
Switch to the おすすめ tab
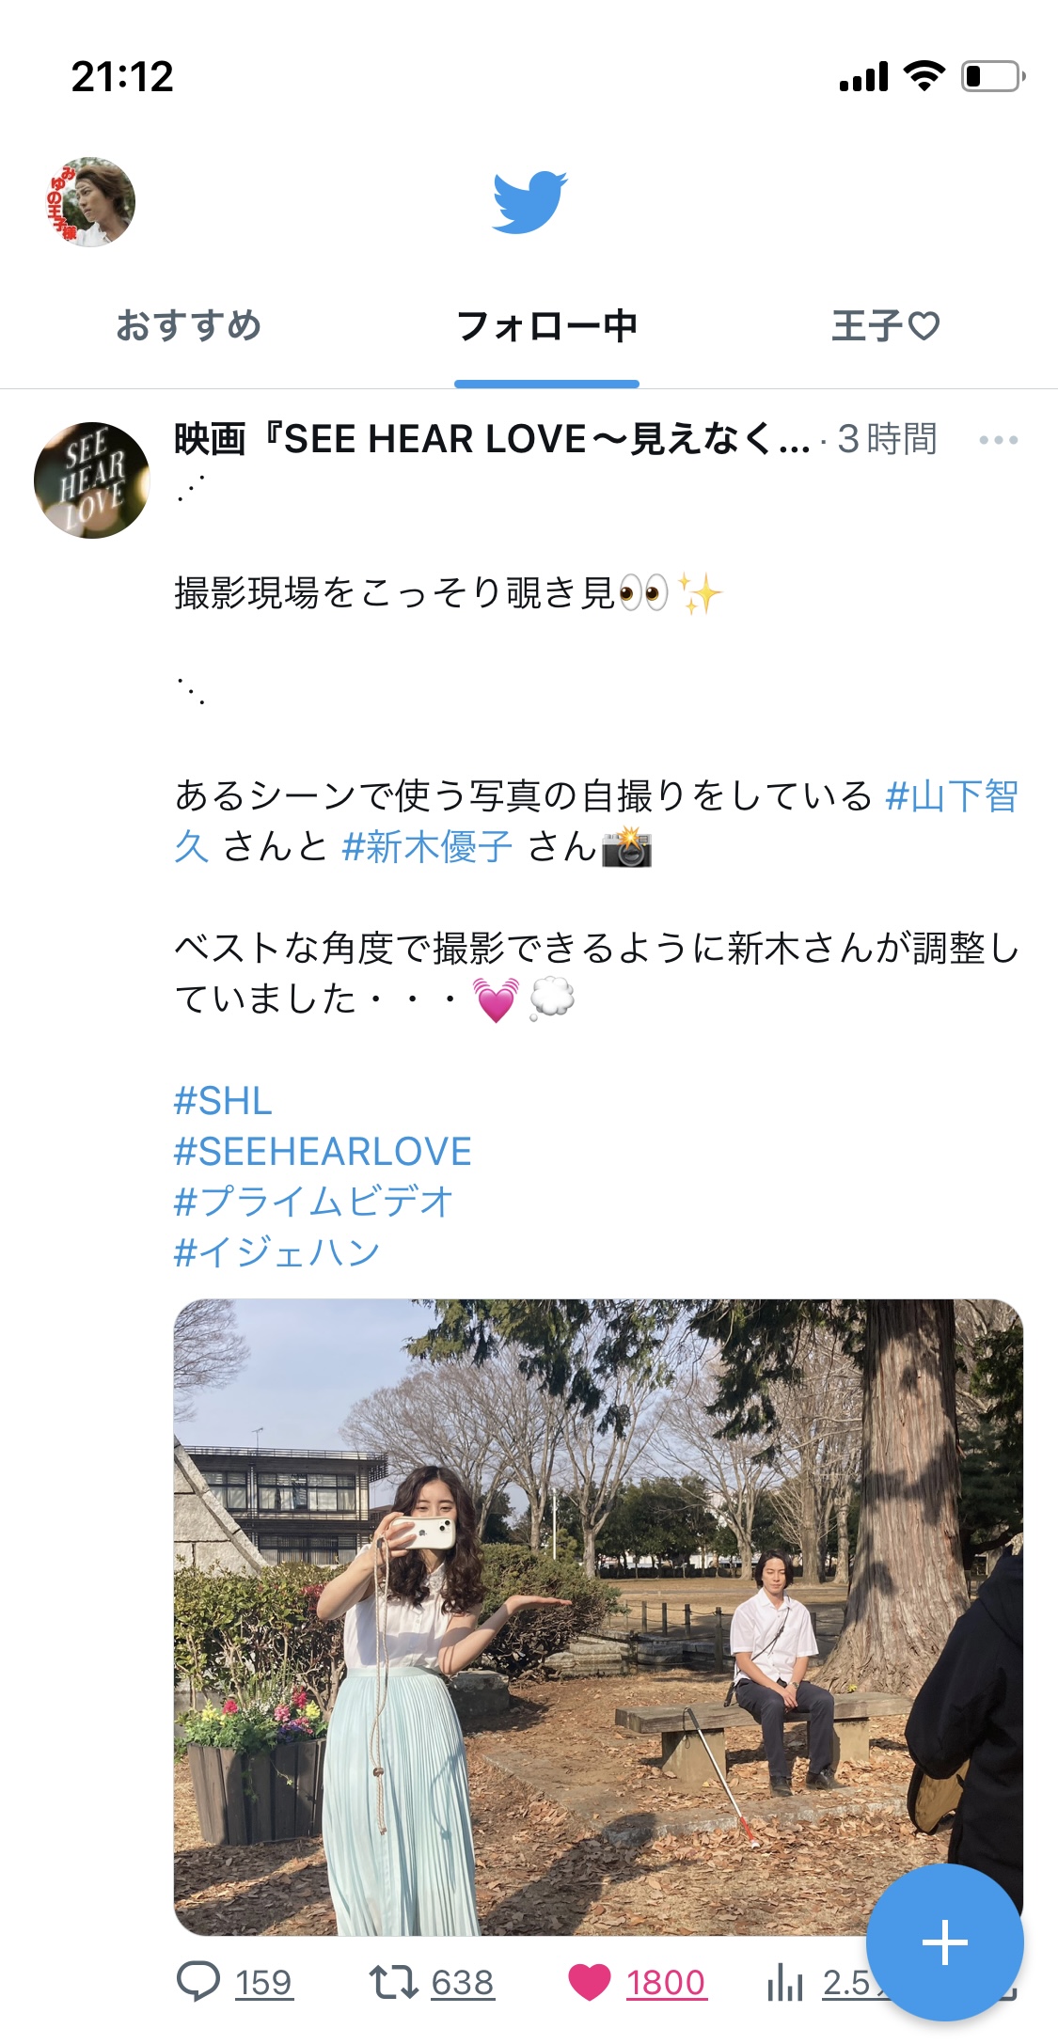click(x=188, y=325)
